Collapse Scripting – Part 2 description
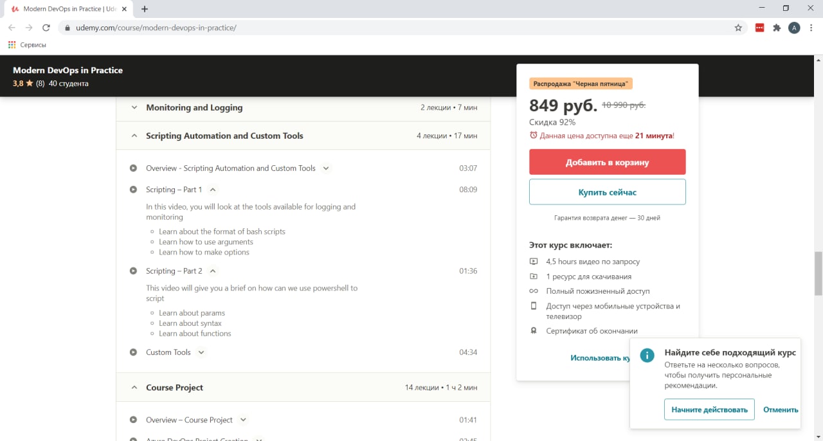Image resolution: width=823 pixels, height=441 pixels. click(x=213, y=271)
